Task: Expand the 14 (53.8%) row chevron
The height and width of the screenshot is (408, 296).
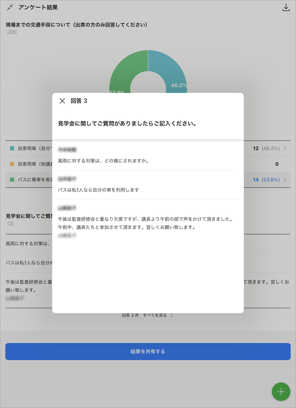Action: 285,180
